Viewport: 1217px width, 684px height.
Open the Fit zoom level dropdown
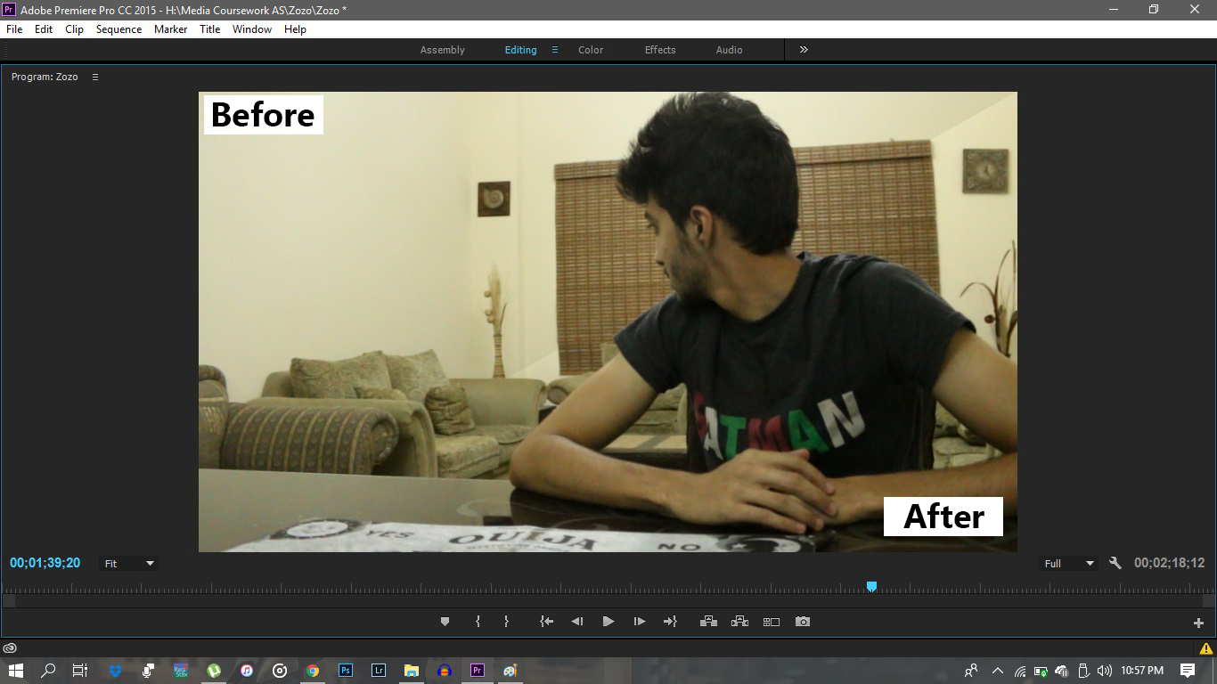pos(129,563)
